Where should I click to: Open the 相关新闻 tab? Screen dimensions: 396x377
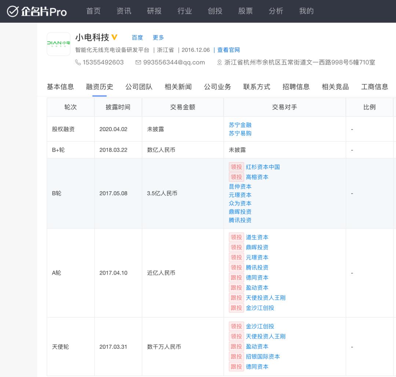point(178,87)
